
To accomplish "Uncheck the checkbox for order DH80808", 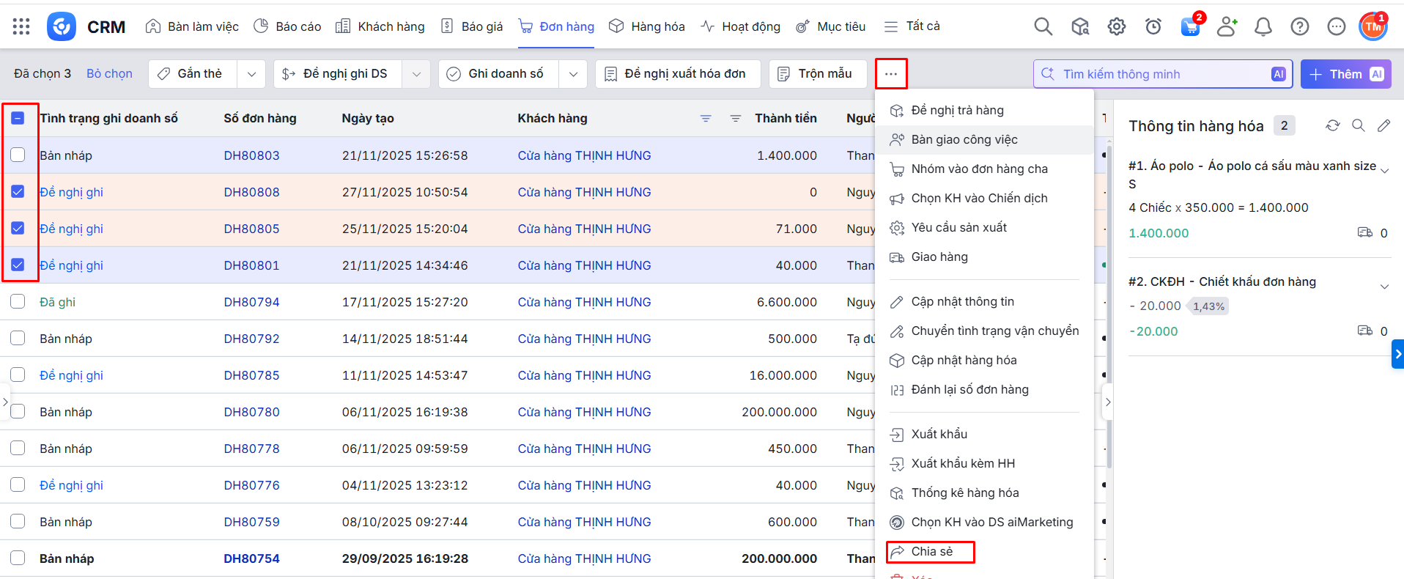I will pyautogui.click(x=18, y=191).
